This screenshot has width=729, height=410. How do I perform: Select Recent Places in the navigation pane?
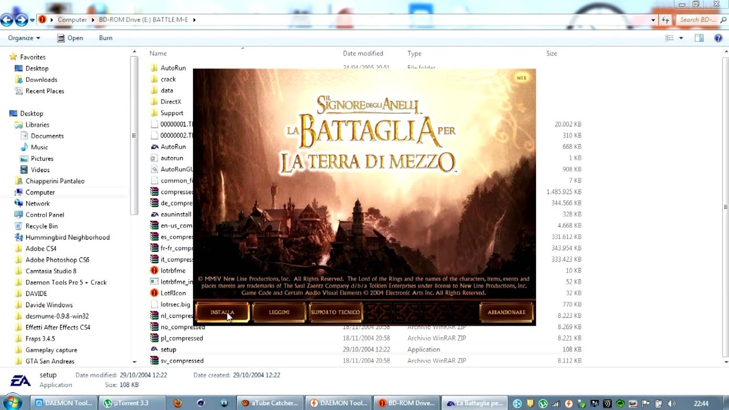point(44,91)
